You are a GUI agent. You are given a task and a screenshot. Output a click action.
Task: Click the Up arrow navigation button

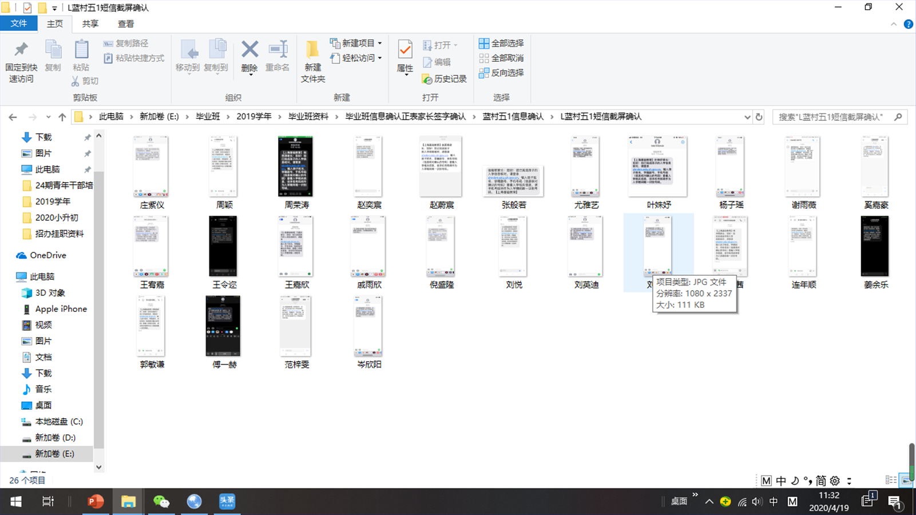62,117
